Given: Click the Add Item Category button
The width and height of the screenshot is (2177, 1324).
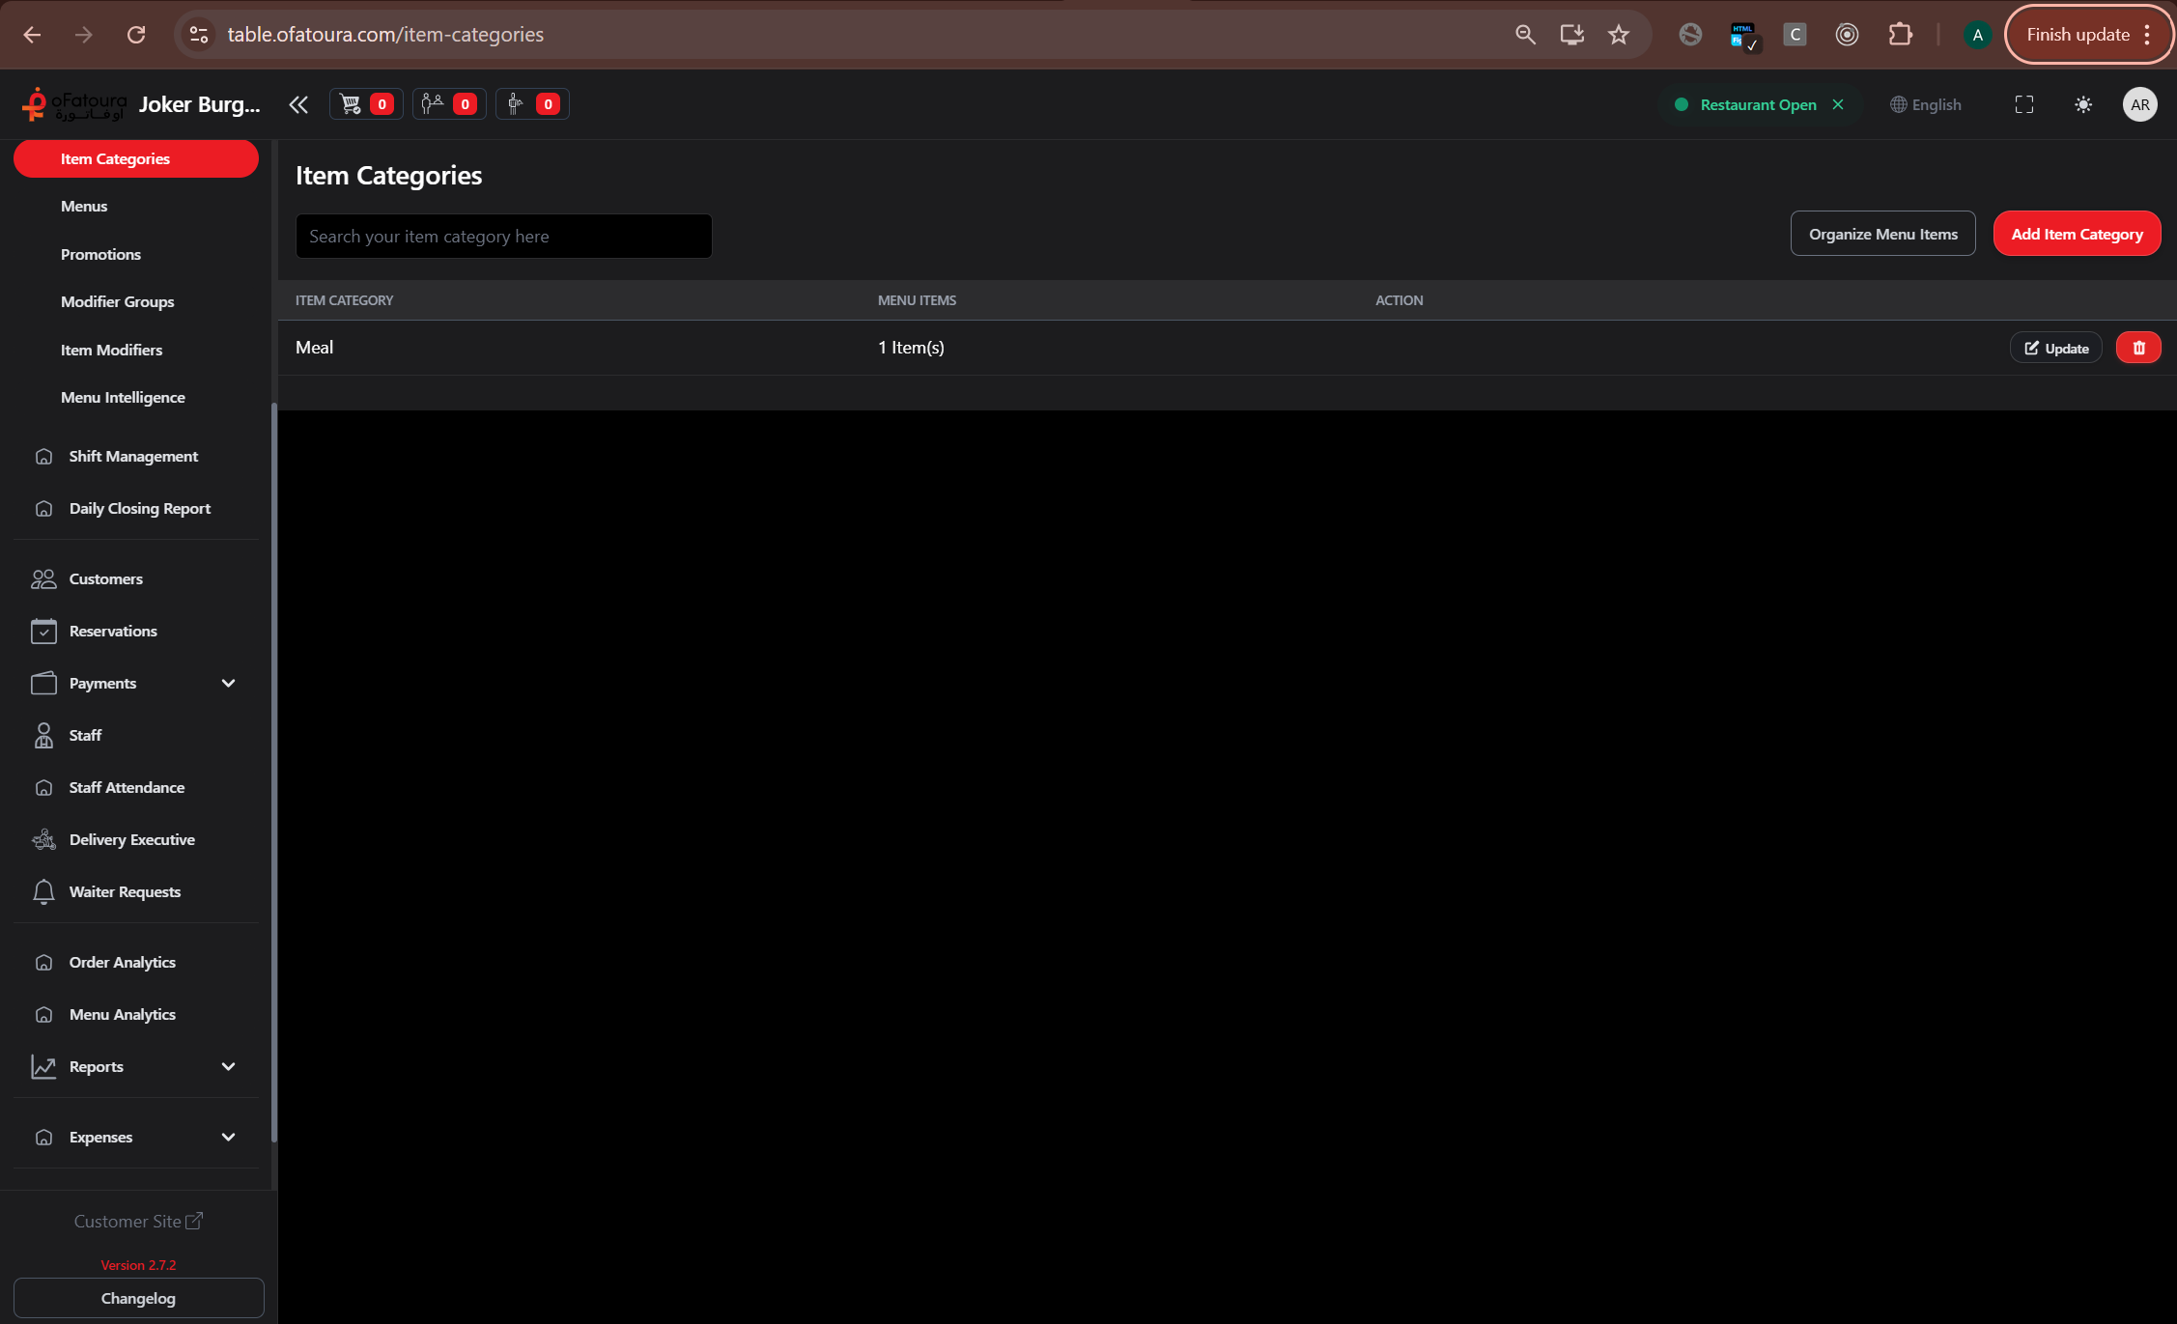Looking at the screenshot, I should pos(2076,234).
